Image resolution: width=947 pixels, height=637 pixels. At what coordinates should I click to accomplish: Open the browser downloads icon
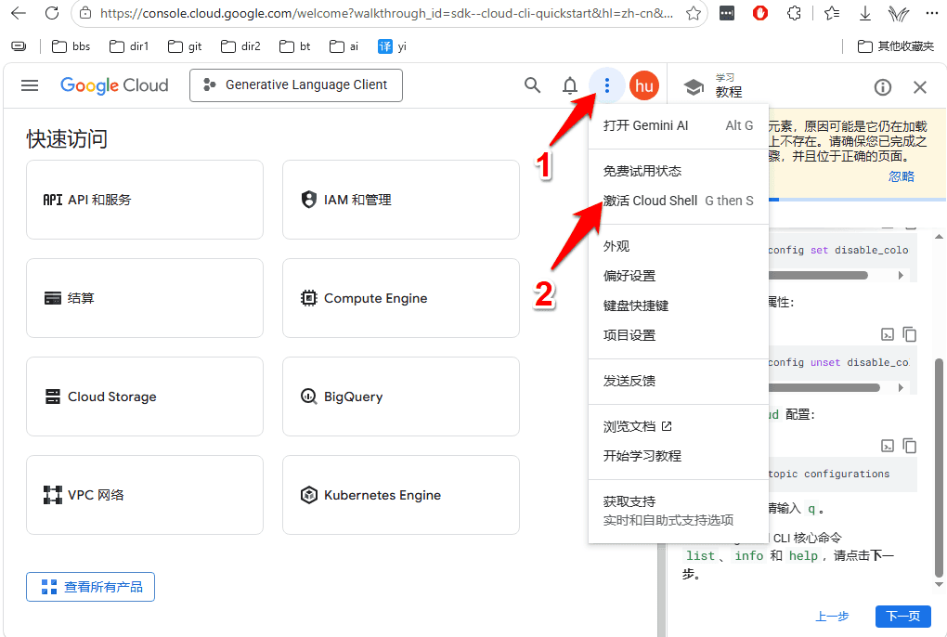point(865,13)
